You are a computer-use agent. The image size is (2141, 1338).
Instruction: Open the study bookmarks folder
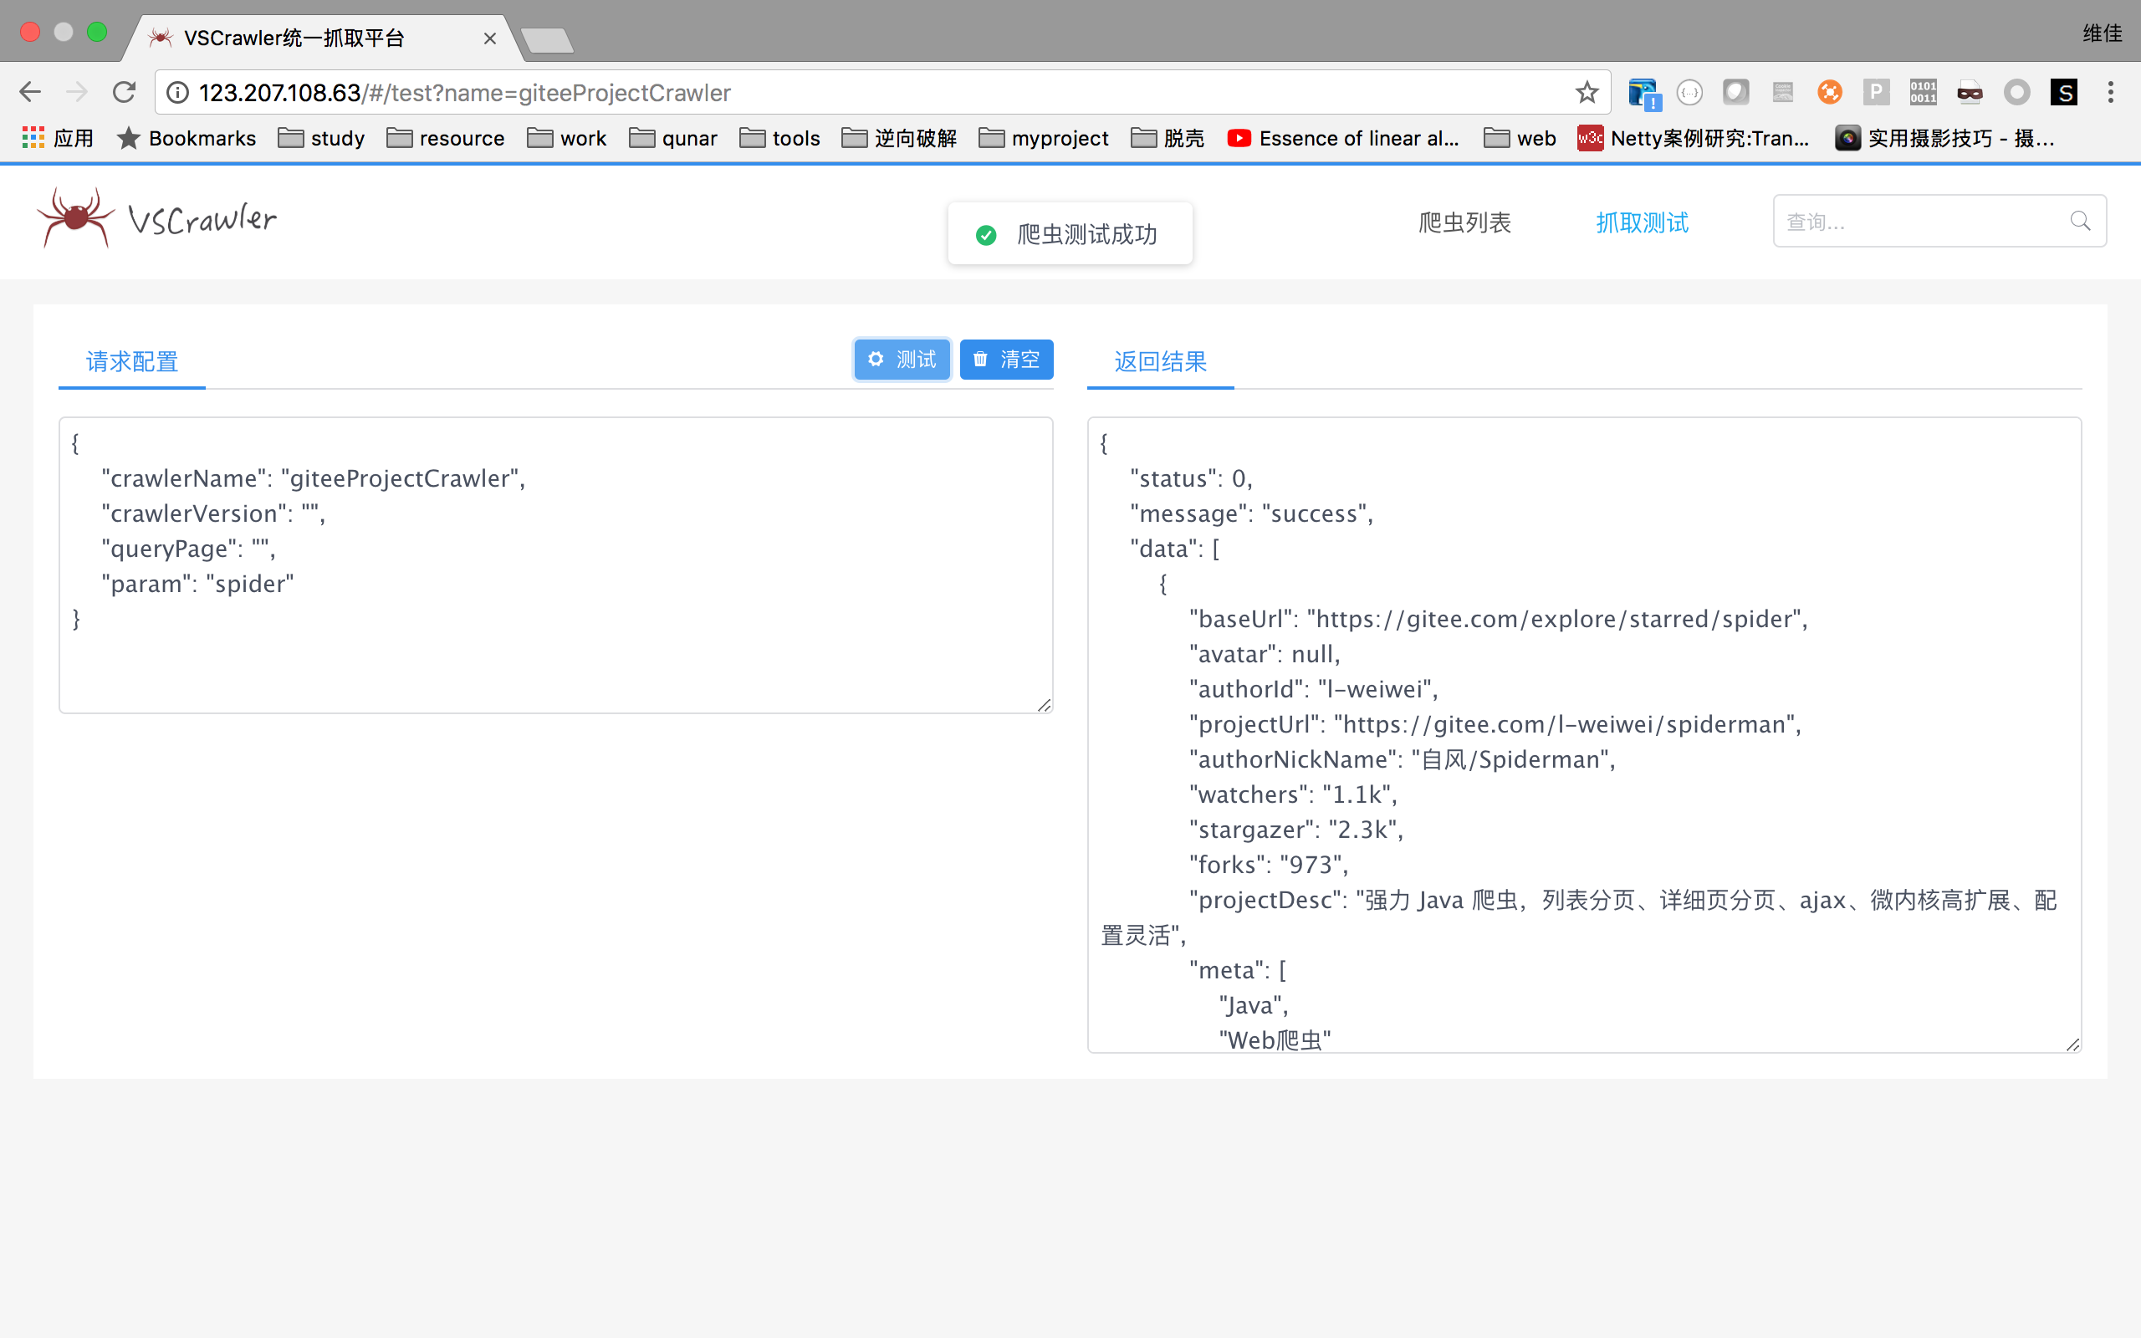click(321, 138)
